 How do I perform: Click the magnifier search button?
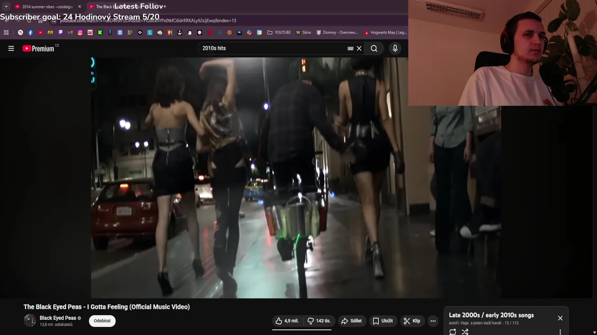coord(374,48)
